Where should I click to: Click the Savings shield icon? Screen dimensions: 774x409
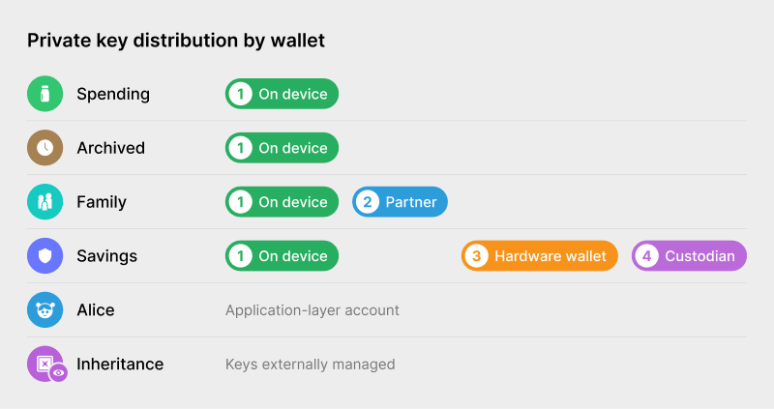45,256
